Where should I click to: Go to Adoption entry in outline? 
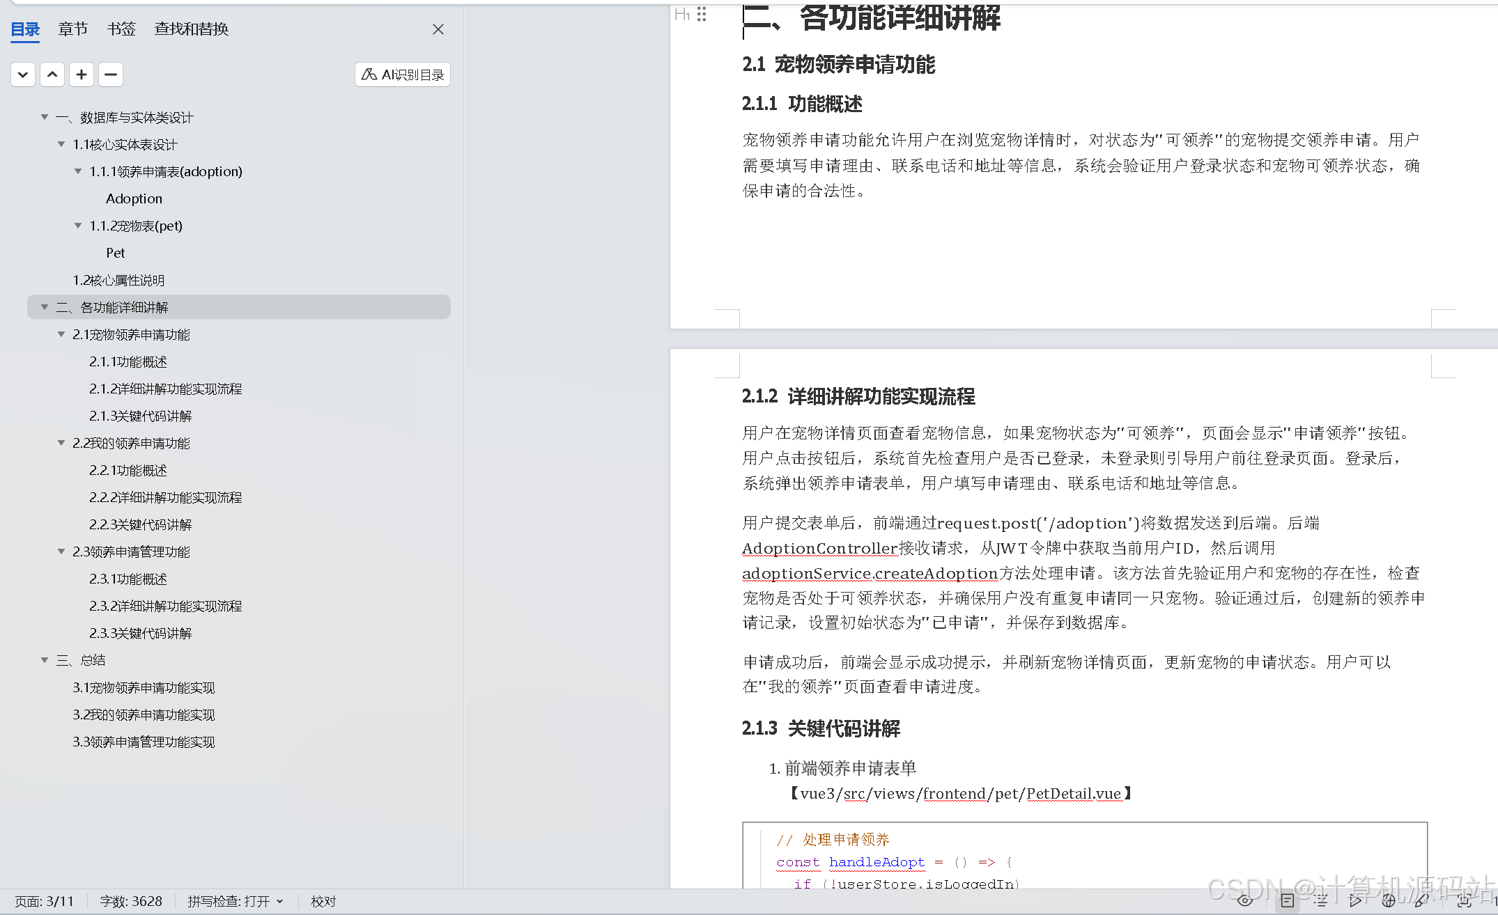134,198
